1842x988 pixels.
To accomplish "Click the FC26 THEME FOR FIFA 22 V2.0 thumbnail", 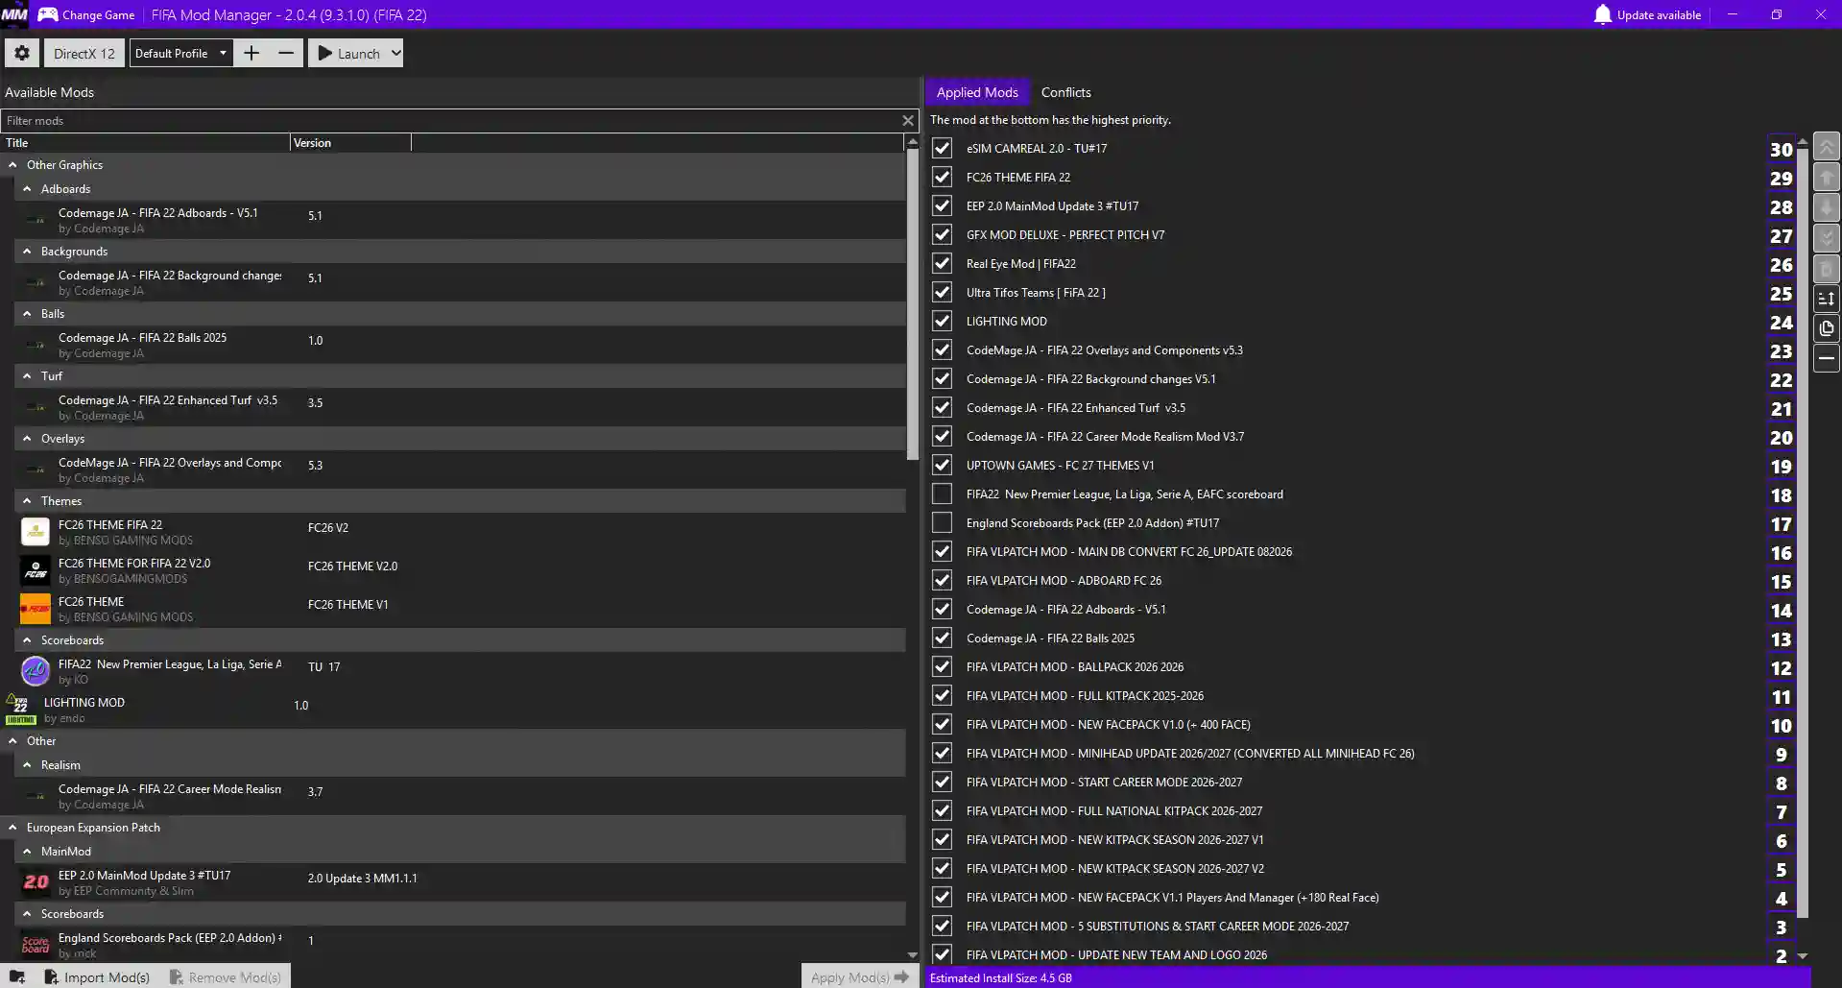I will click(x=36, y=570).
